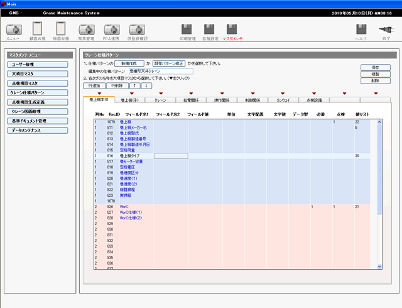
Task: Open データメンテナンス in the master menu
Action: pyautogui.click(x=38, y=130)
